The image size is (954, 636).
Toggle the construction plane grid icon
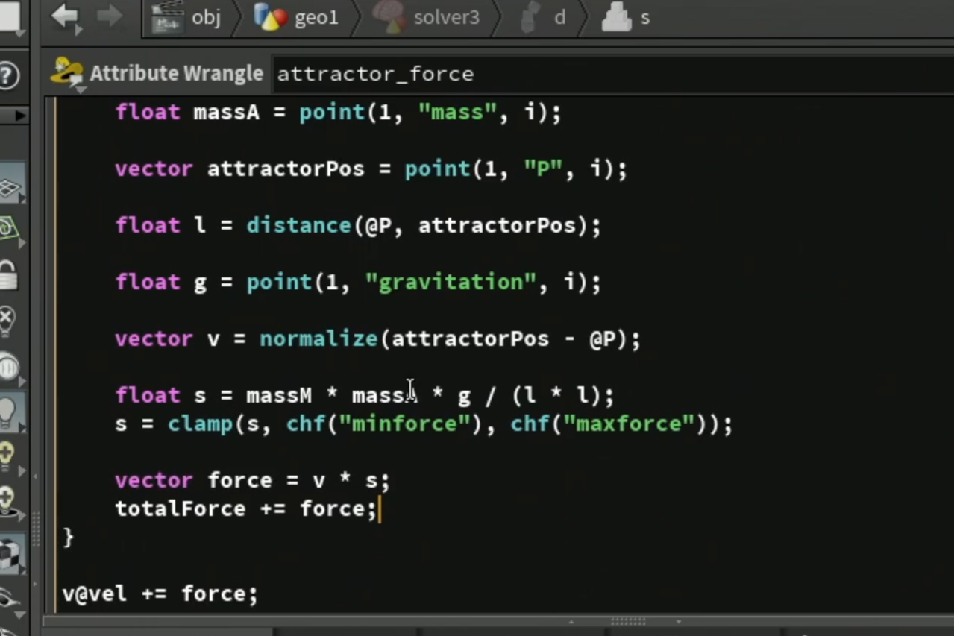tap(10, 186)
